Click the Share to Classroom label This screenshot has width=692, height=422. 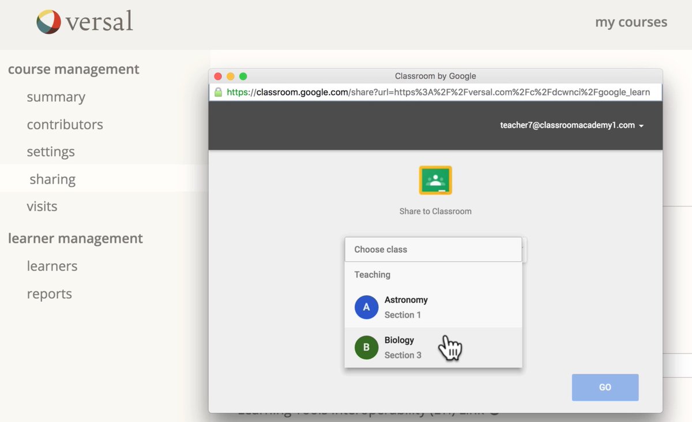pyautogui.click(x=435, y=211)
